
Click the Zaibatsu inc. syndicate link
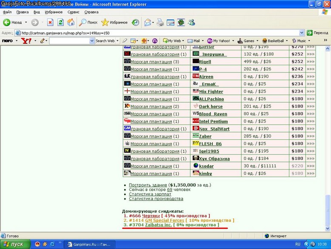158,225
